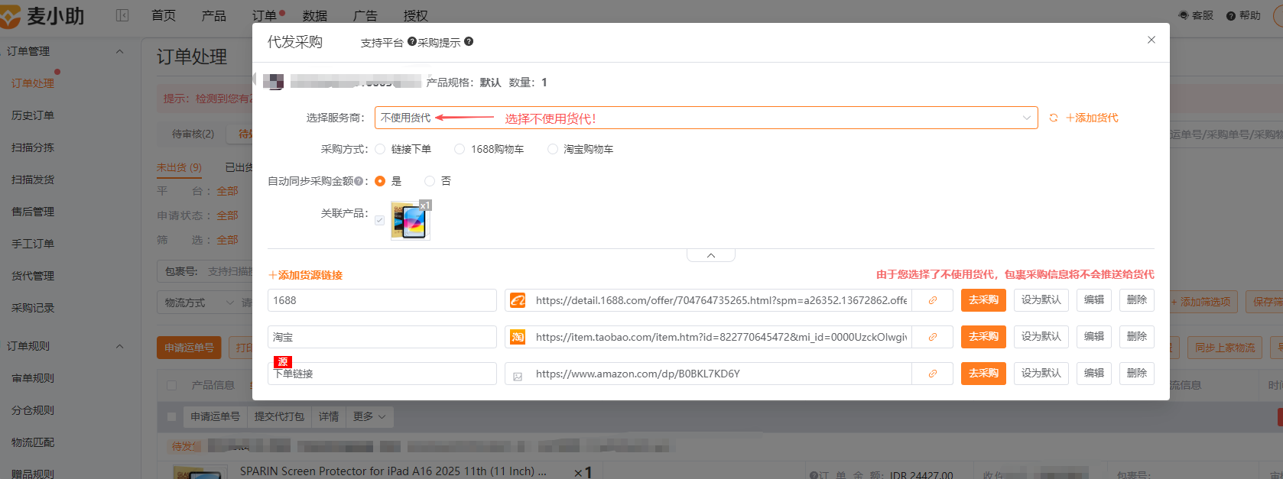
Task: Toggle the 关联产品 checkbox
Action: [x=380, y=220]
